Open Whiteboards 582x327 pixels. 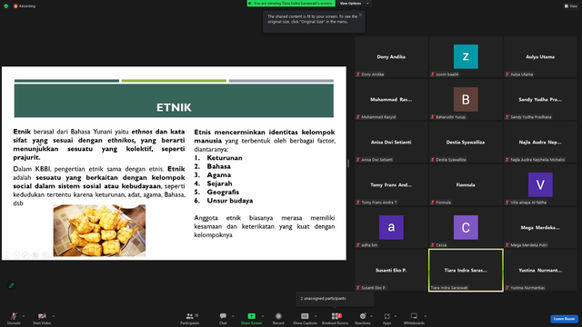click(x=414, y=318)
